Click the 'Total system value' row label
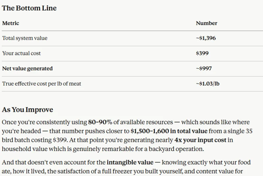 pos(25,38)
